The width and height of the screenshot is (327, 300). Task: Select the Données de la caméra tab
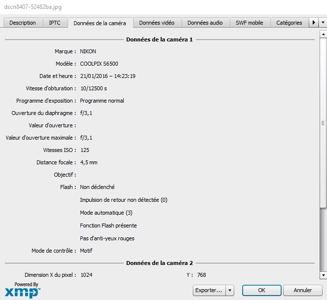[x=100, y=23]
